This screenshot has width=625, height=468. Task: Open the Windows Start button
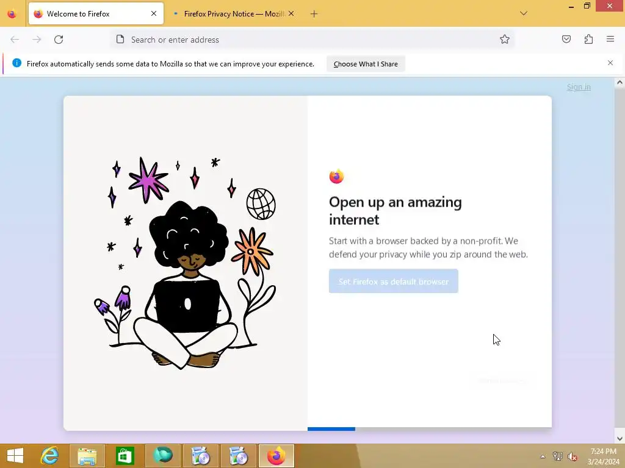coord(15,456)
